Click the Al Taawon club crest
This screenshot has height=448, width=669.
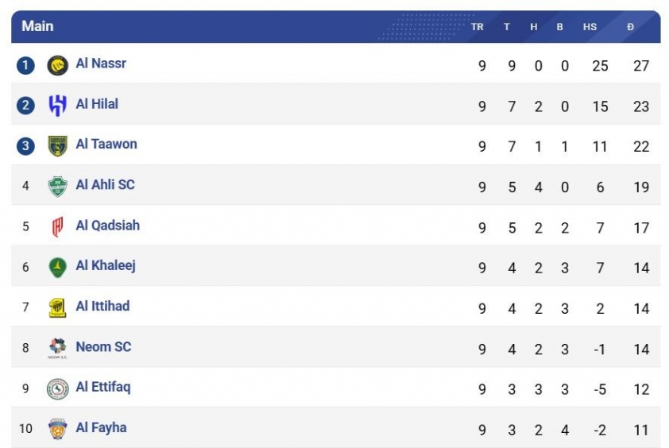57,146
